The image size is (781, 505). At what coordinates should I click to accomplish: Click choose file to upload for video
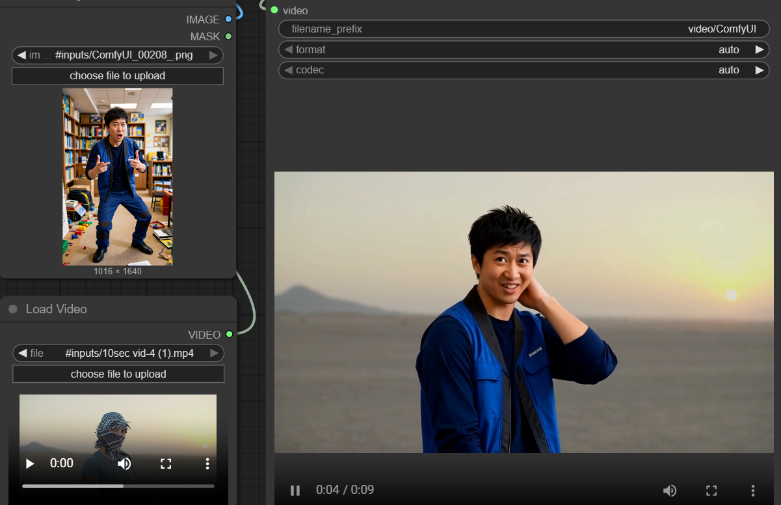(118, 374)
